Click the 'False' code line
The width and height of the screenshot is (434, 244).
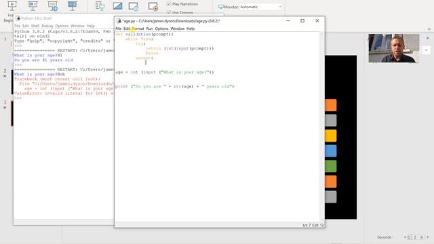point(152,53)
